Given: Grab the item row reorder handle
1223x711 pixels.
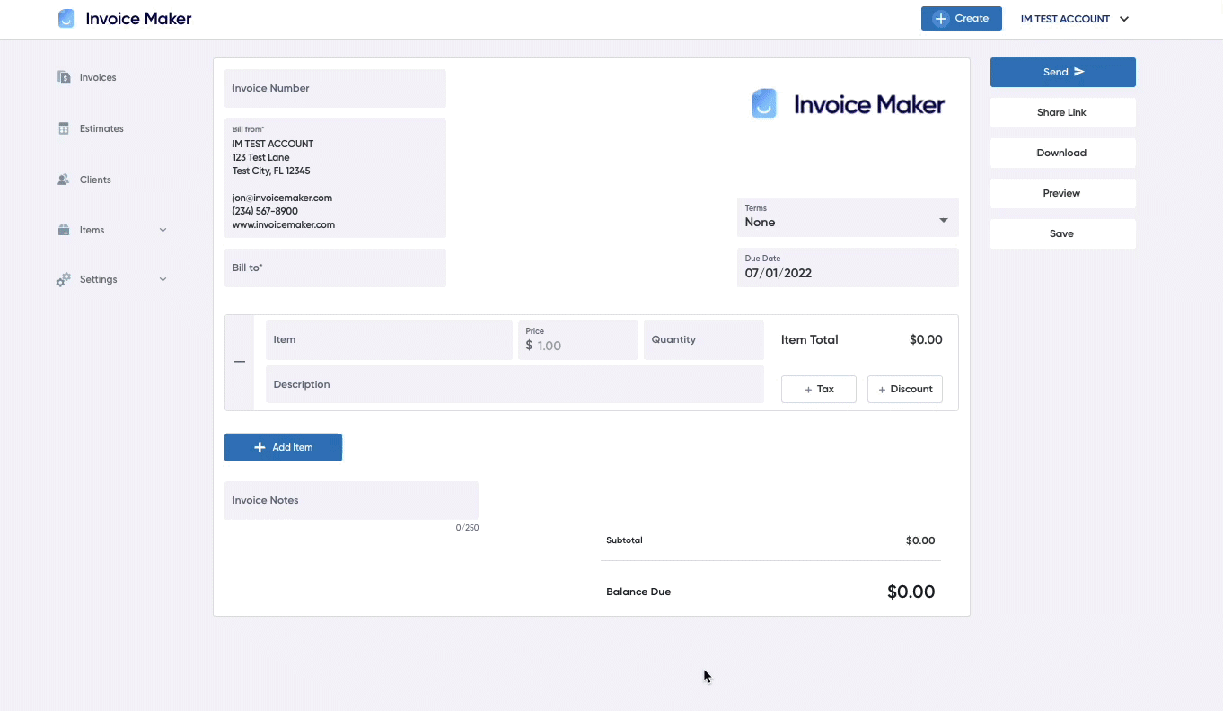Looking at the screenshot, I should tap(240, 363).
